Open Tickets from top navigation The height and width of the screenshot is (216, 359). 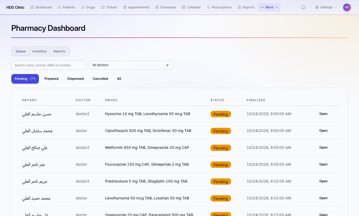pos(109,7)
